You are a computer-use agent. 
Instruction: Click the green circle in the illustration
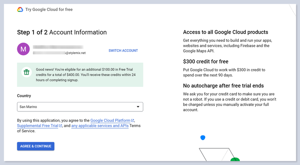coord(235,160)
